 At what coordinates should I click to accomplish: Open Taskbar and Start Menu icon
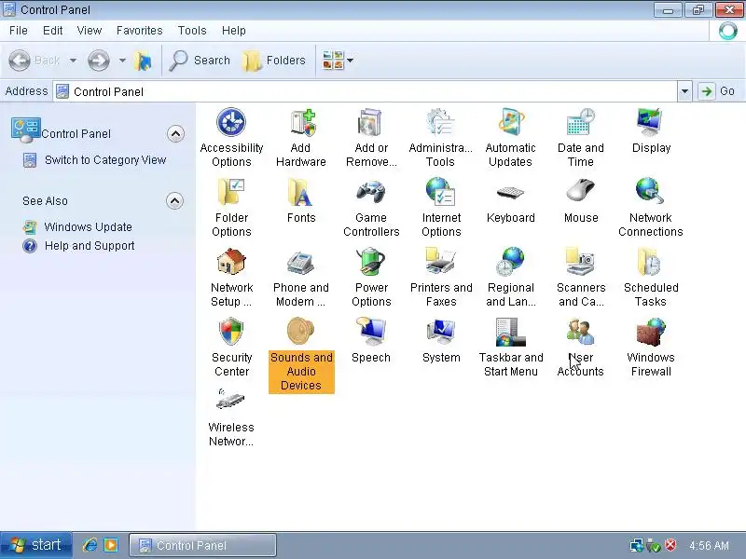(511, 332)
